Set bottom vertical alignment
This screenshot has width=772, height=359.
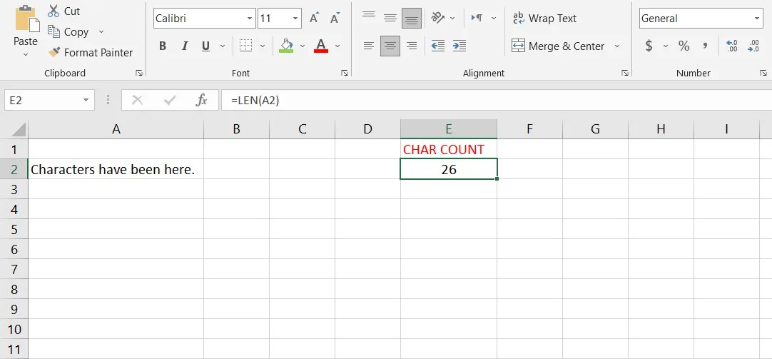pos(412,19)
